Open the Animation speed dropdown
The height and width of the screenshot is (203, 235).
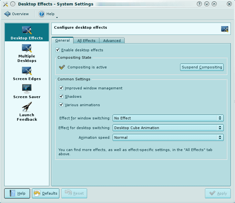[x=168, y=137]
